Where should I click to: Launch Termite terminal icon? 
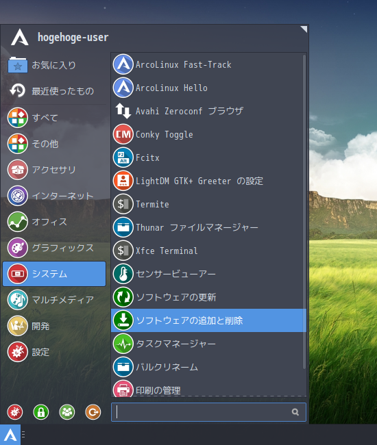coord(123,204)
